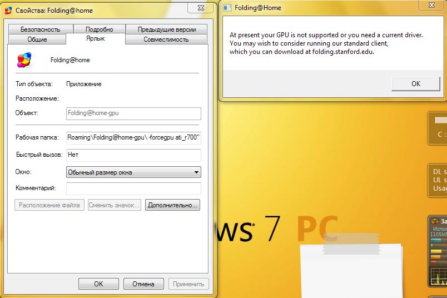Click the GPU not supported message text
Screen dimensions: 447x298
pyautogui.click(x=326, y=43)
